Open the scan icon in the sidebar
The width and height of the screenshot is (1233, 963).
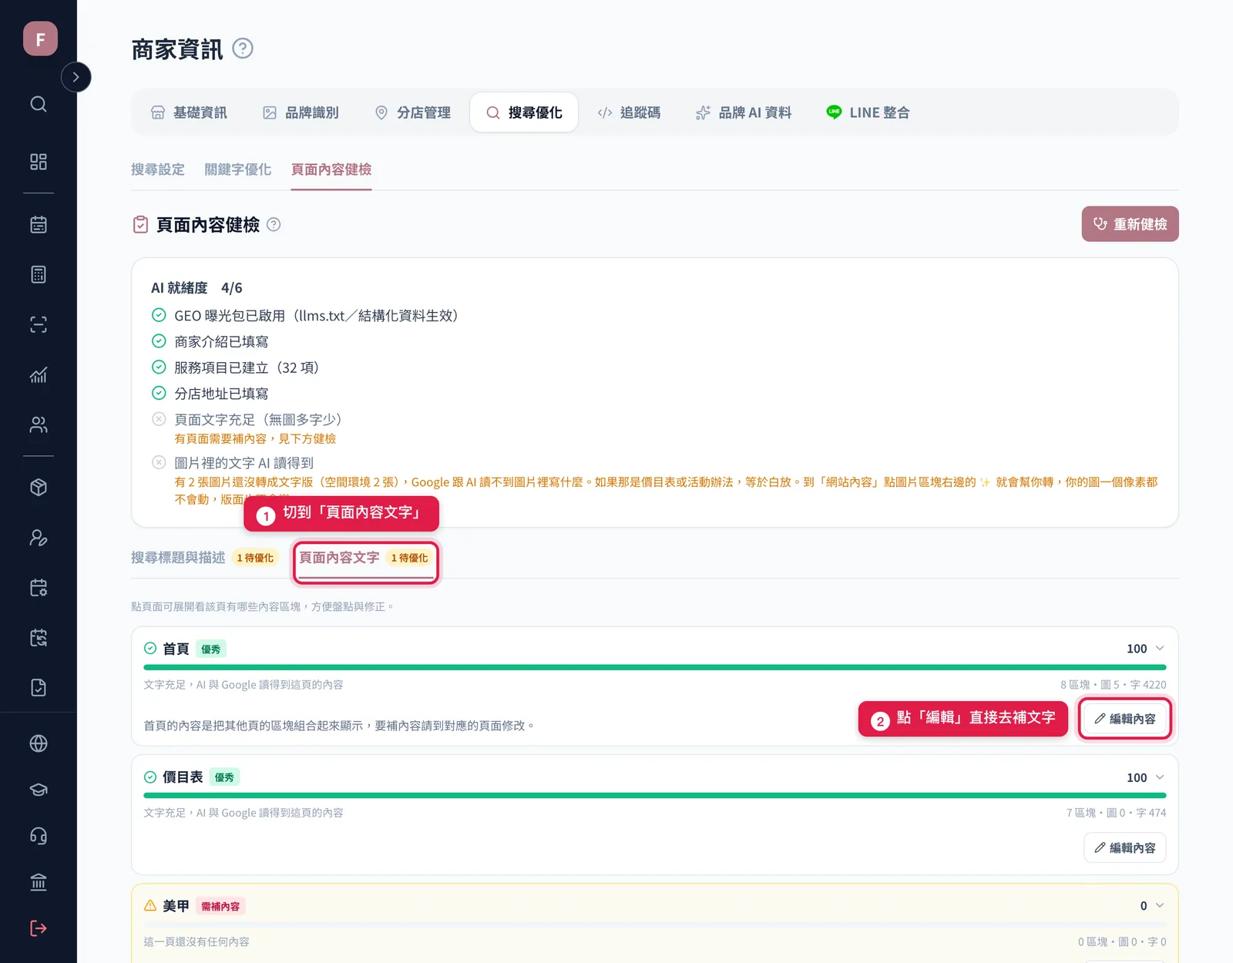(39, 324)
